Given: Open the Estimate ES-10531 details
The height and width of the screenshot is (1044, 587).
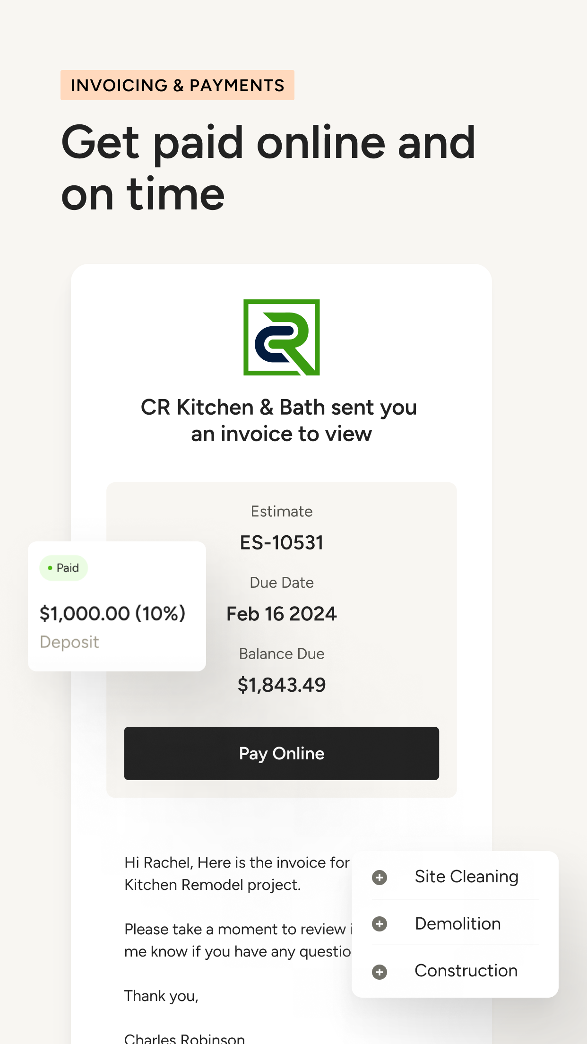Looking at the screenshot, I should pos(281,543).
